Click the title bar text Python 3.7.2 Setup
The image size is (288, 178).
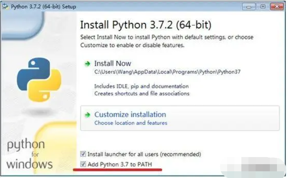(43, 7)
